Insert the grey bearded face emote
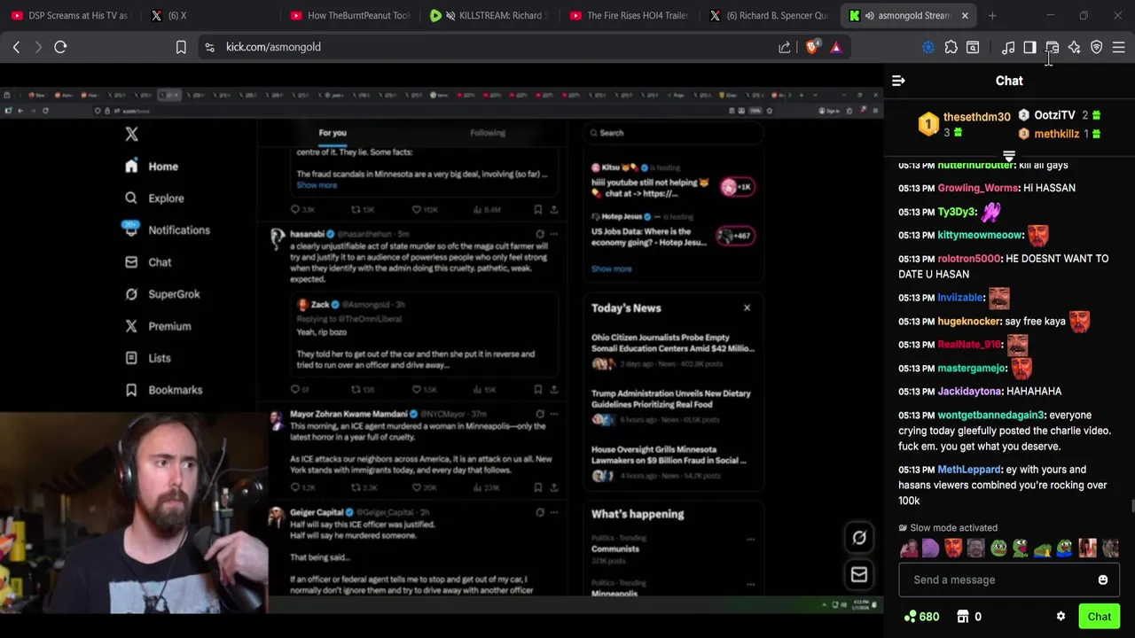 click(x=975, y=549)
